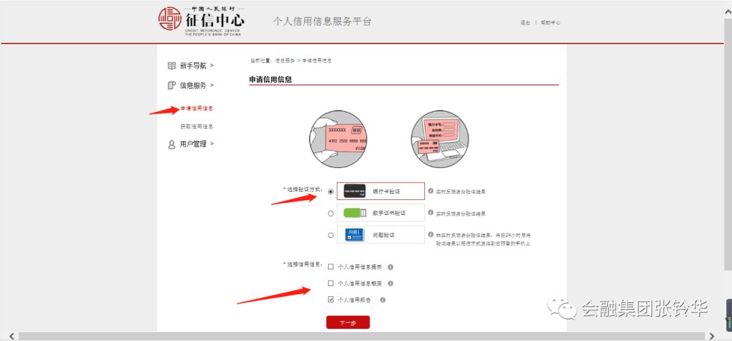Viewport: 732px width, 341px height.
Task: Click the 征信中心 logo
Action: coord(201,22)
